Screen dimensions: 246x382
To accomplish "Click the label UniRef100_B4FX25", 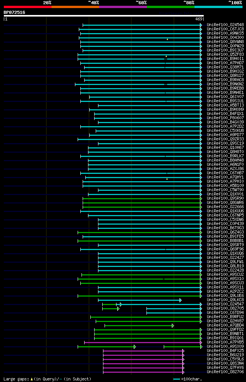I will coord(225,351).
